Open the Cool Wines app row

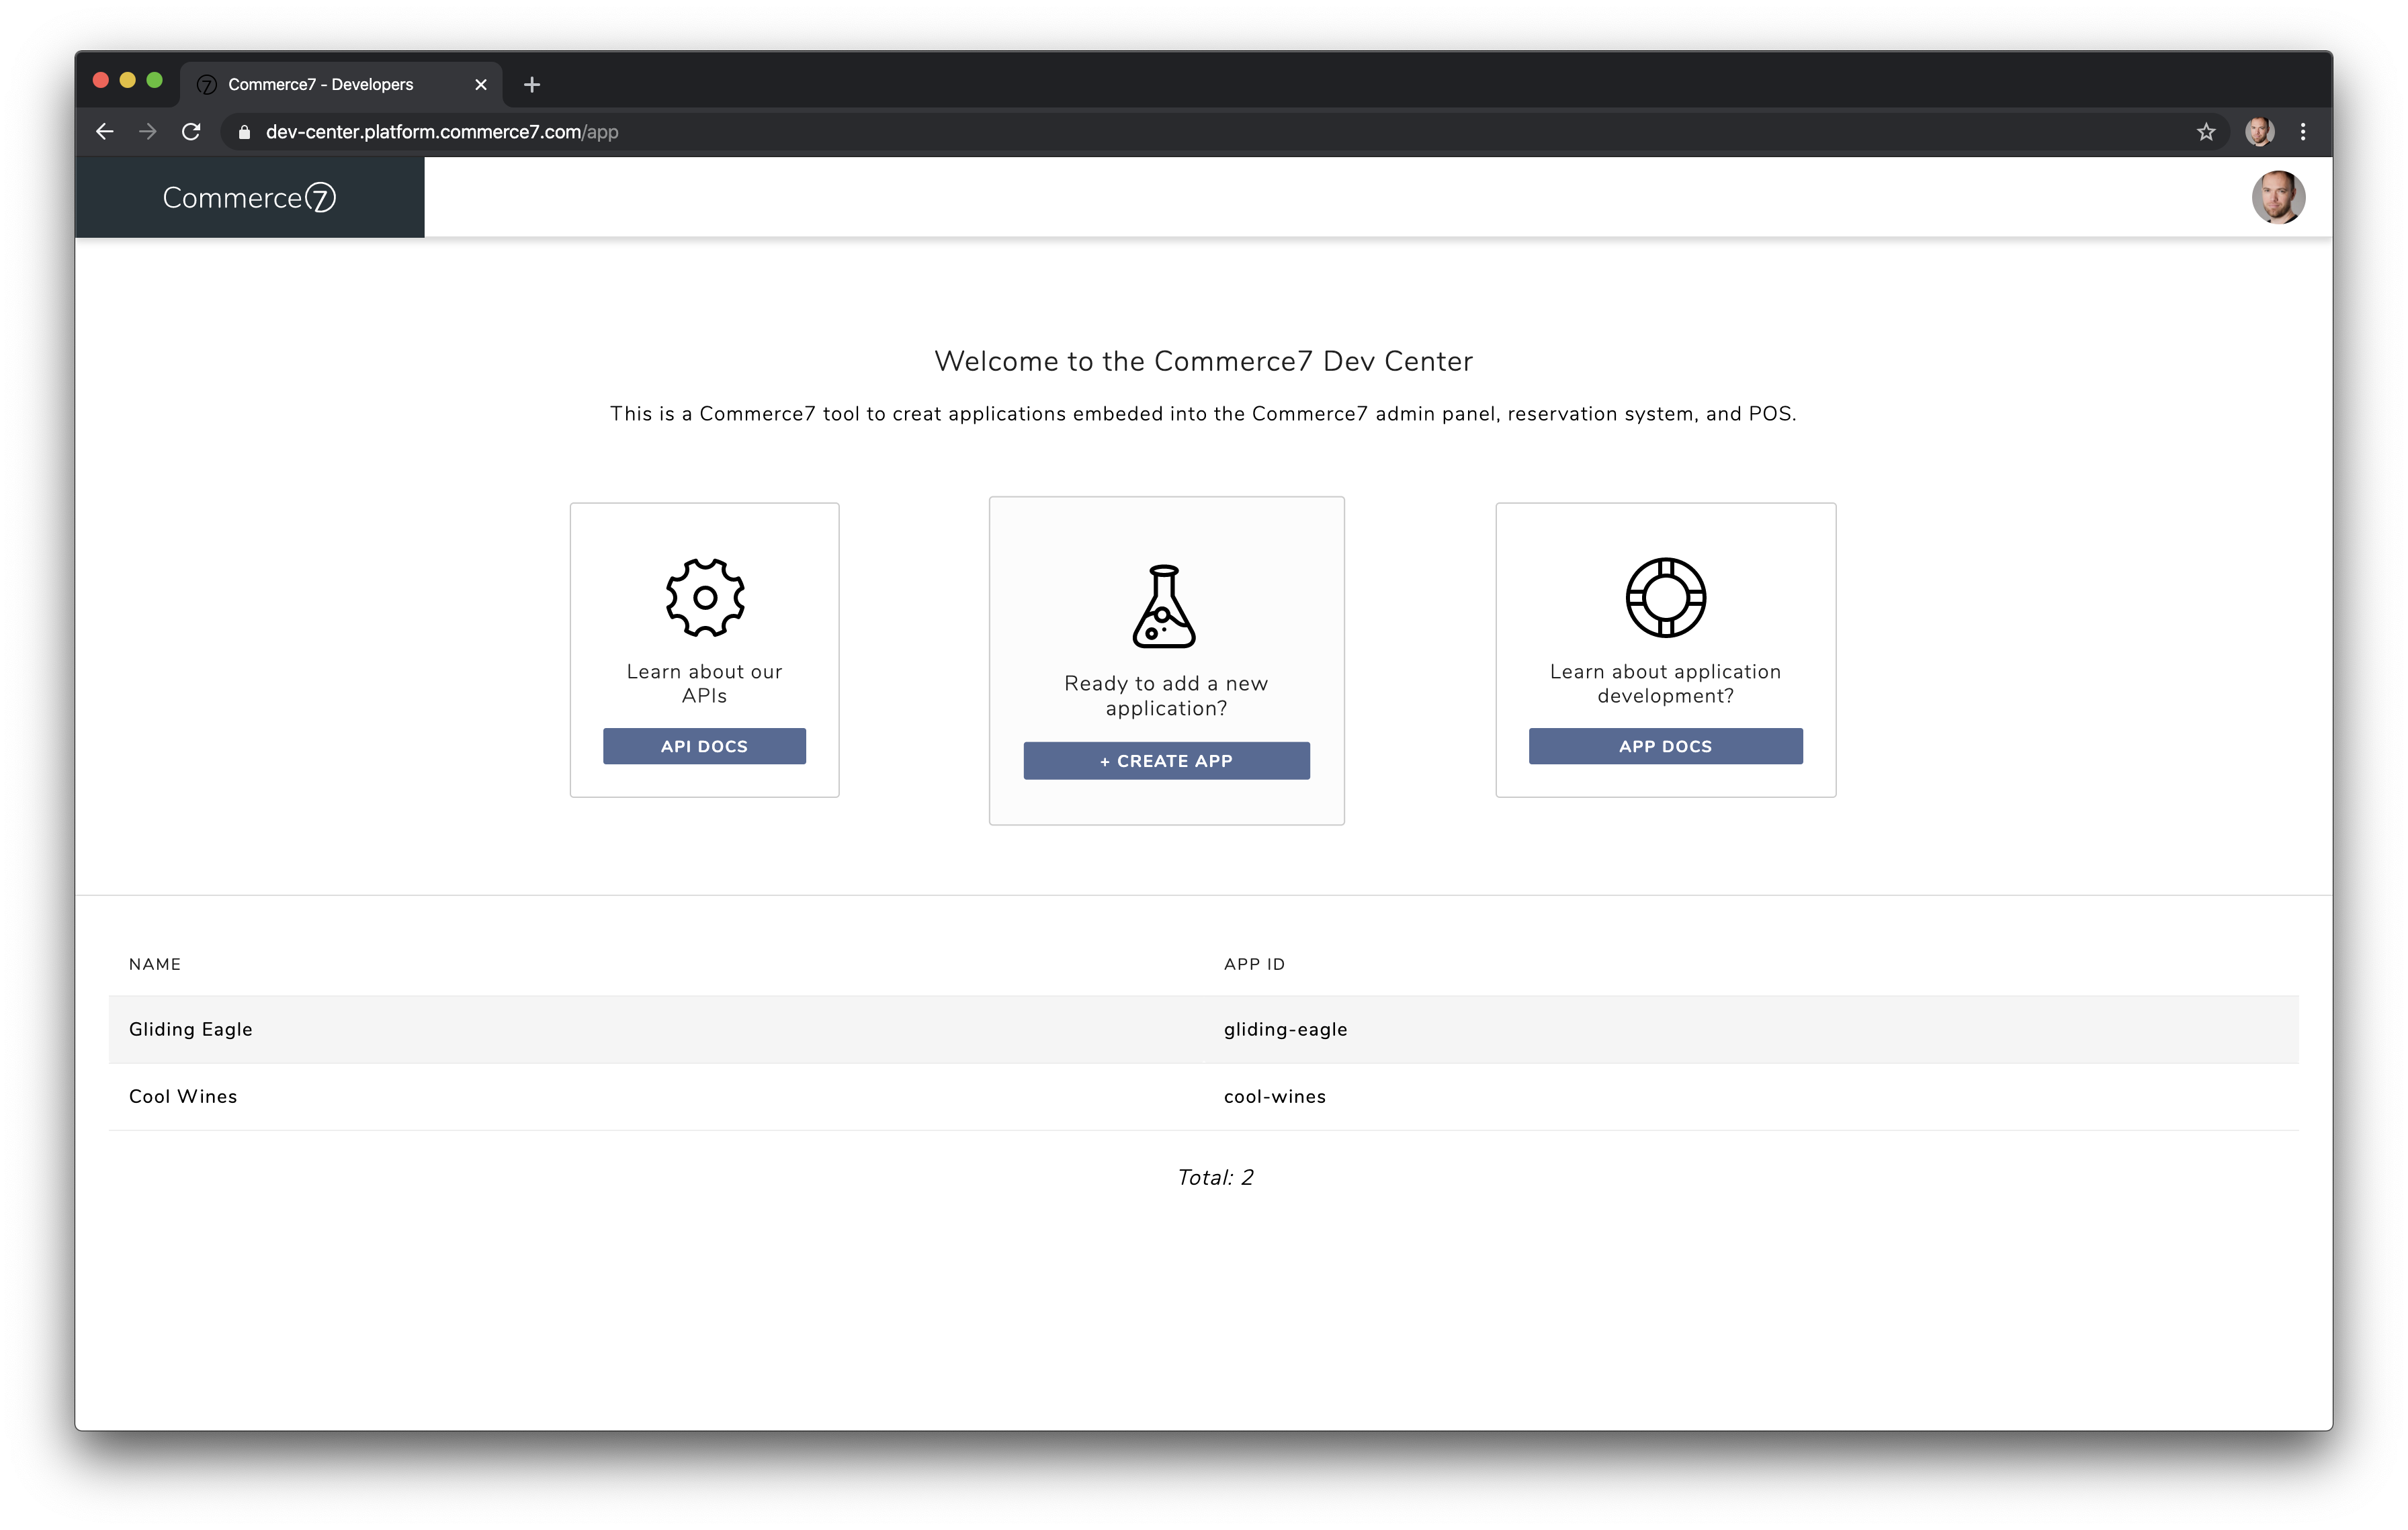(183, 1096)
